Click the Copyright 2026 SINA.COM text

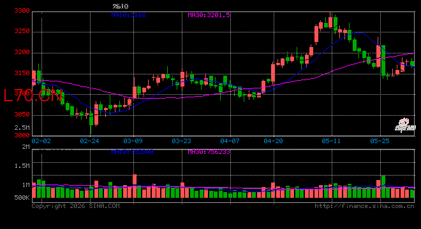pos(76,206)
